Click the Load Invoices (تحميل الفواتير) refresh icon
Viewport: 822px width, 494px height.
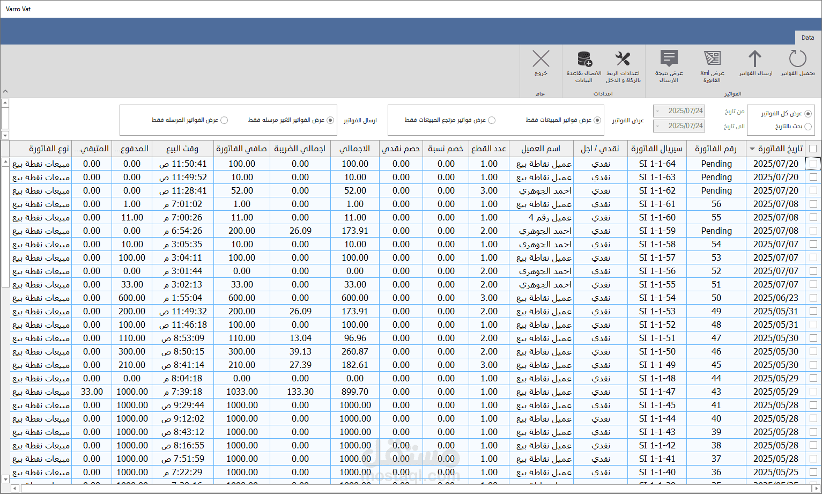(797, 58)
